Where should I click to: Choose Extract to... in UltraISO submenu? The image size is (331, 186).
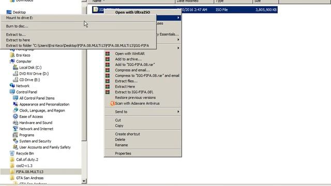tap(78, 35)
